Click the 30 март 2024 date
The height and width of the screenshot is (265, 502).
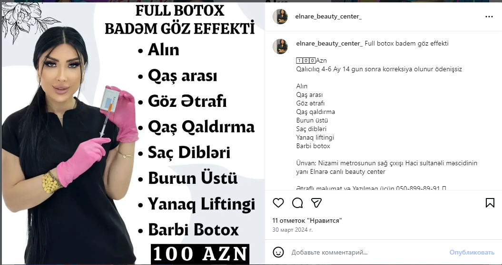coord(293,229)
